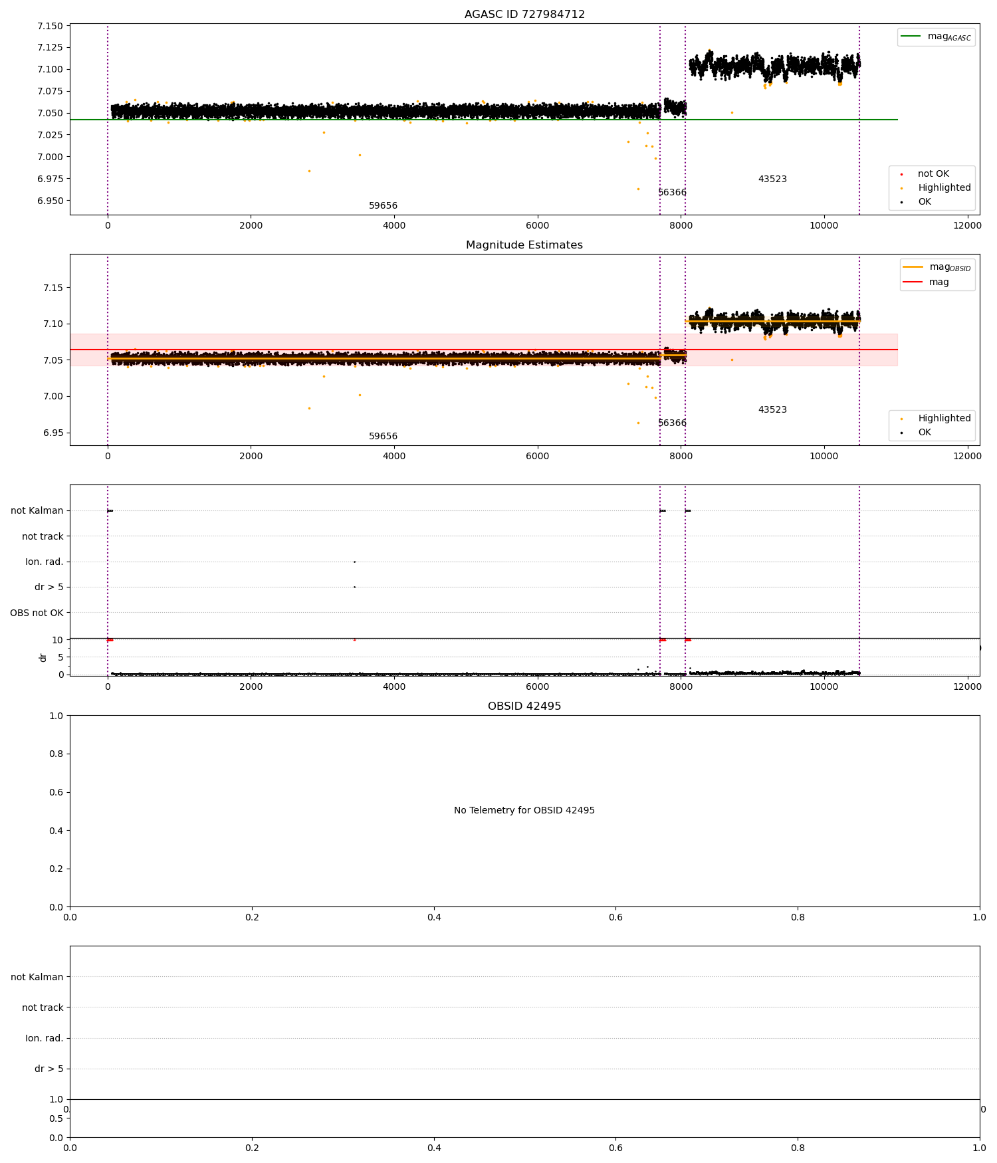Click the 59656 annotation in Magnitude Estimates plot
997x1163 pixels.
(x=384, y=437)
